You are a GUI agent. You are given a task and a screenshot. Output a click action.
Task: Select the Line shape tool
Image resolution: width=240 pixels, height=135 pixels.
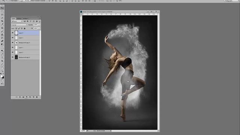click(2, 64)
